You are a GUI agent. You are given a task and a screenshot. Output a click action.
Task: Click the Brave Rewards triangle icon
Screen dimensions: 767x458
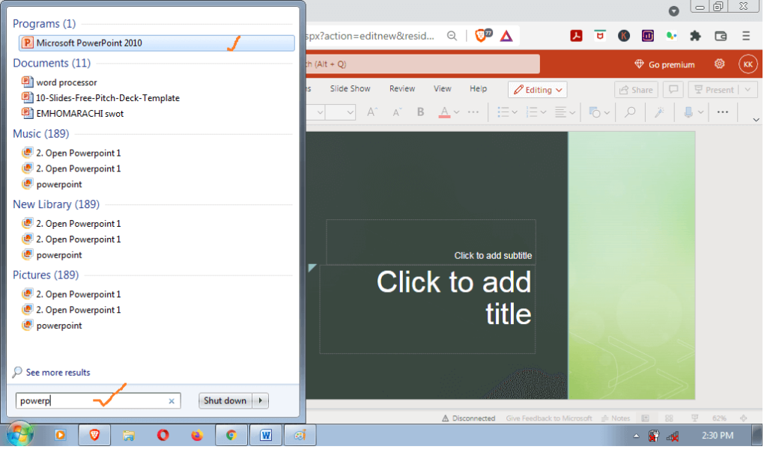506,36
